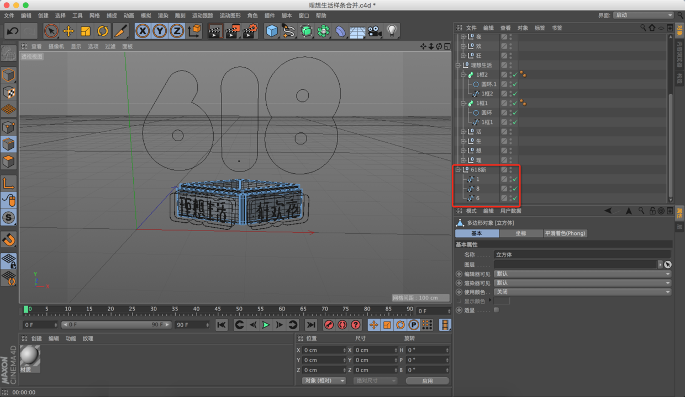
Task: Add a Cube primitive object
Action: [x=271, y=31]
